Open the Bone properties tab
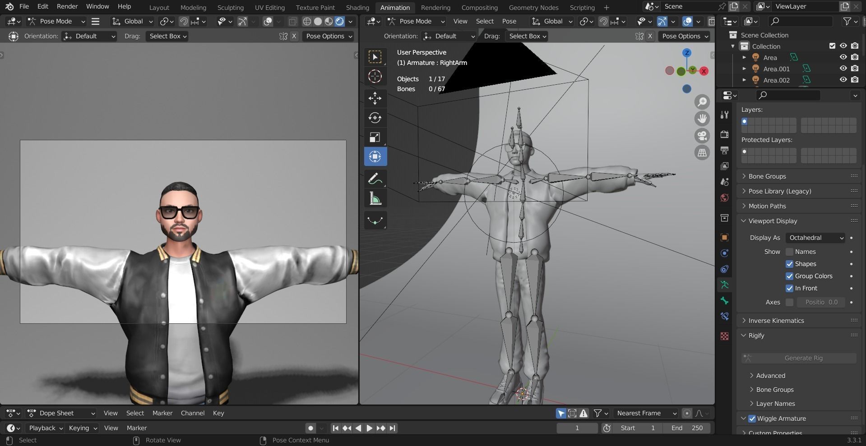Image resolution: width=866 pixels, height=446 pixels. tap(724, 301)
